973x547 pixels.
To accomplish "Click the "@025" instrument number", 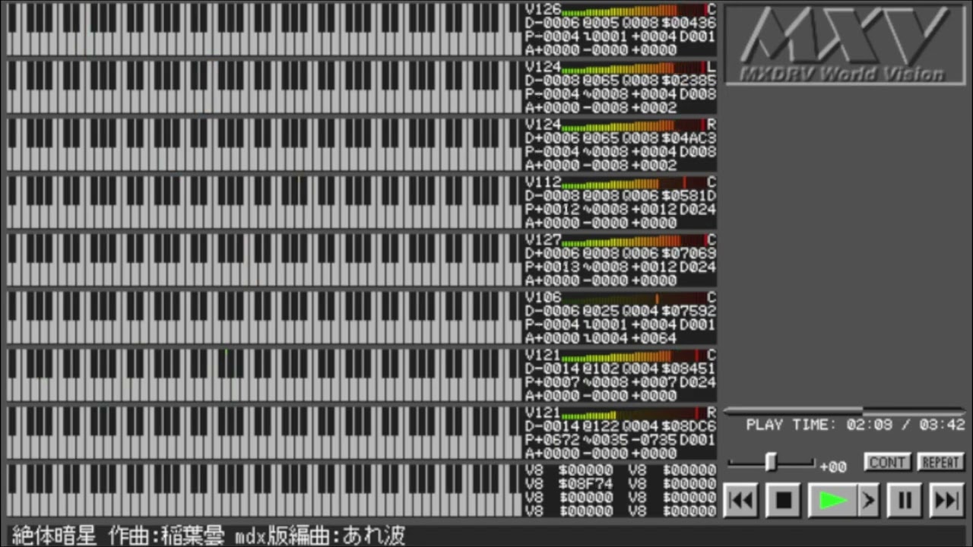I will click(601, 311).
